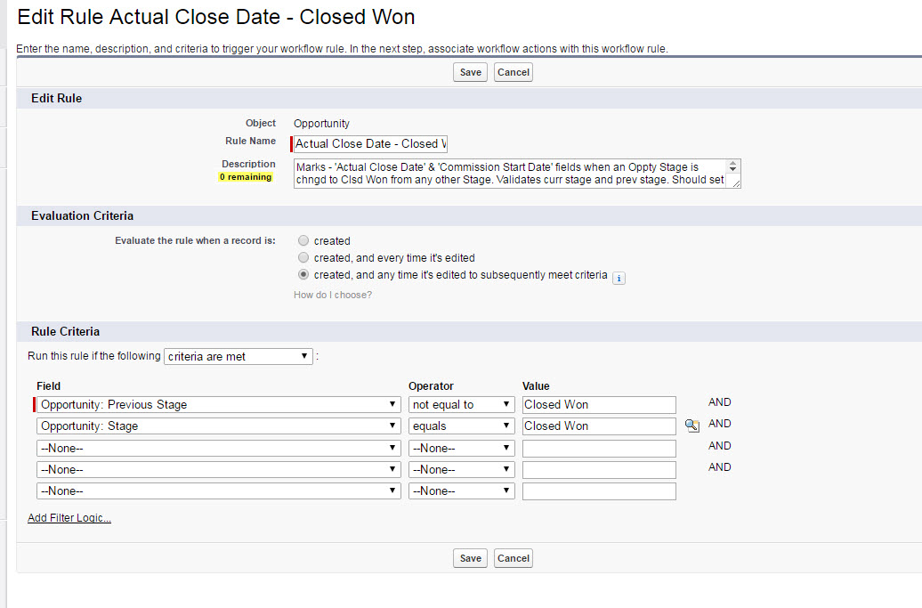Click the info icon next to evaluation criteria
Screen dimensions: 922x608
click(619, 278)
